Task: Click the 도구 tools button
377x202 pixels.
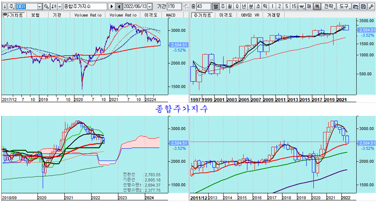Action: click(344, 7)
